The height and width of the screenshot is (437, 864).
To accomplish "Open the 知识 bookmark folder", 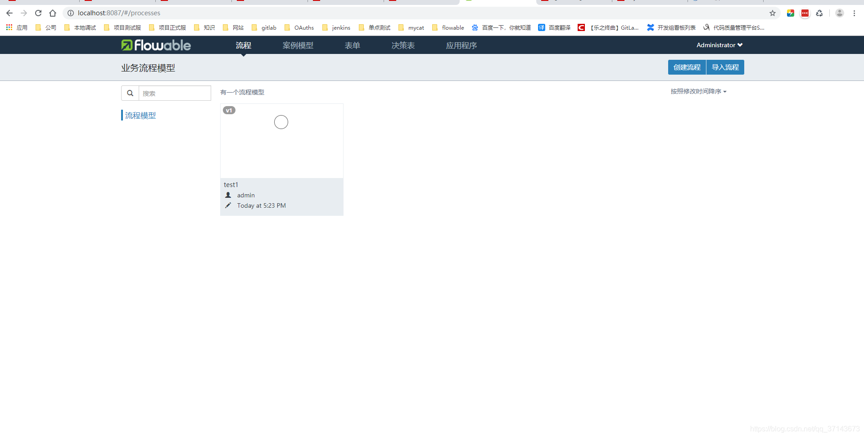I will point(204,27).
